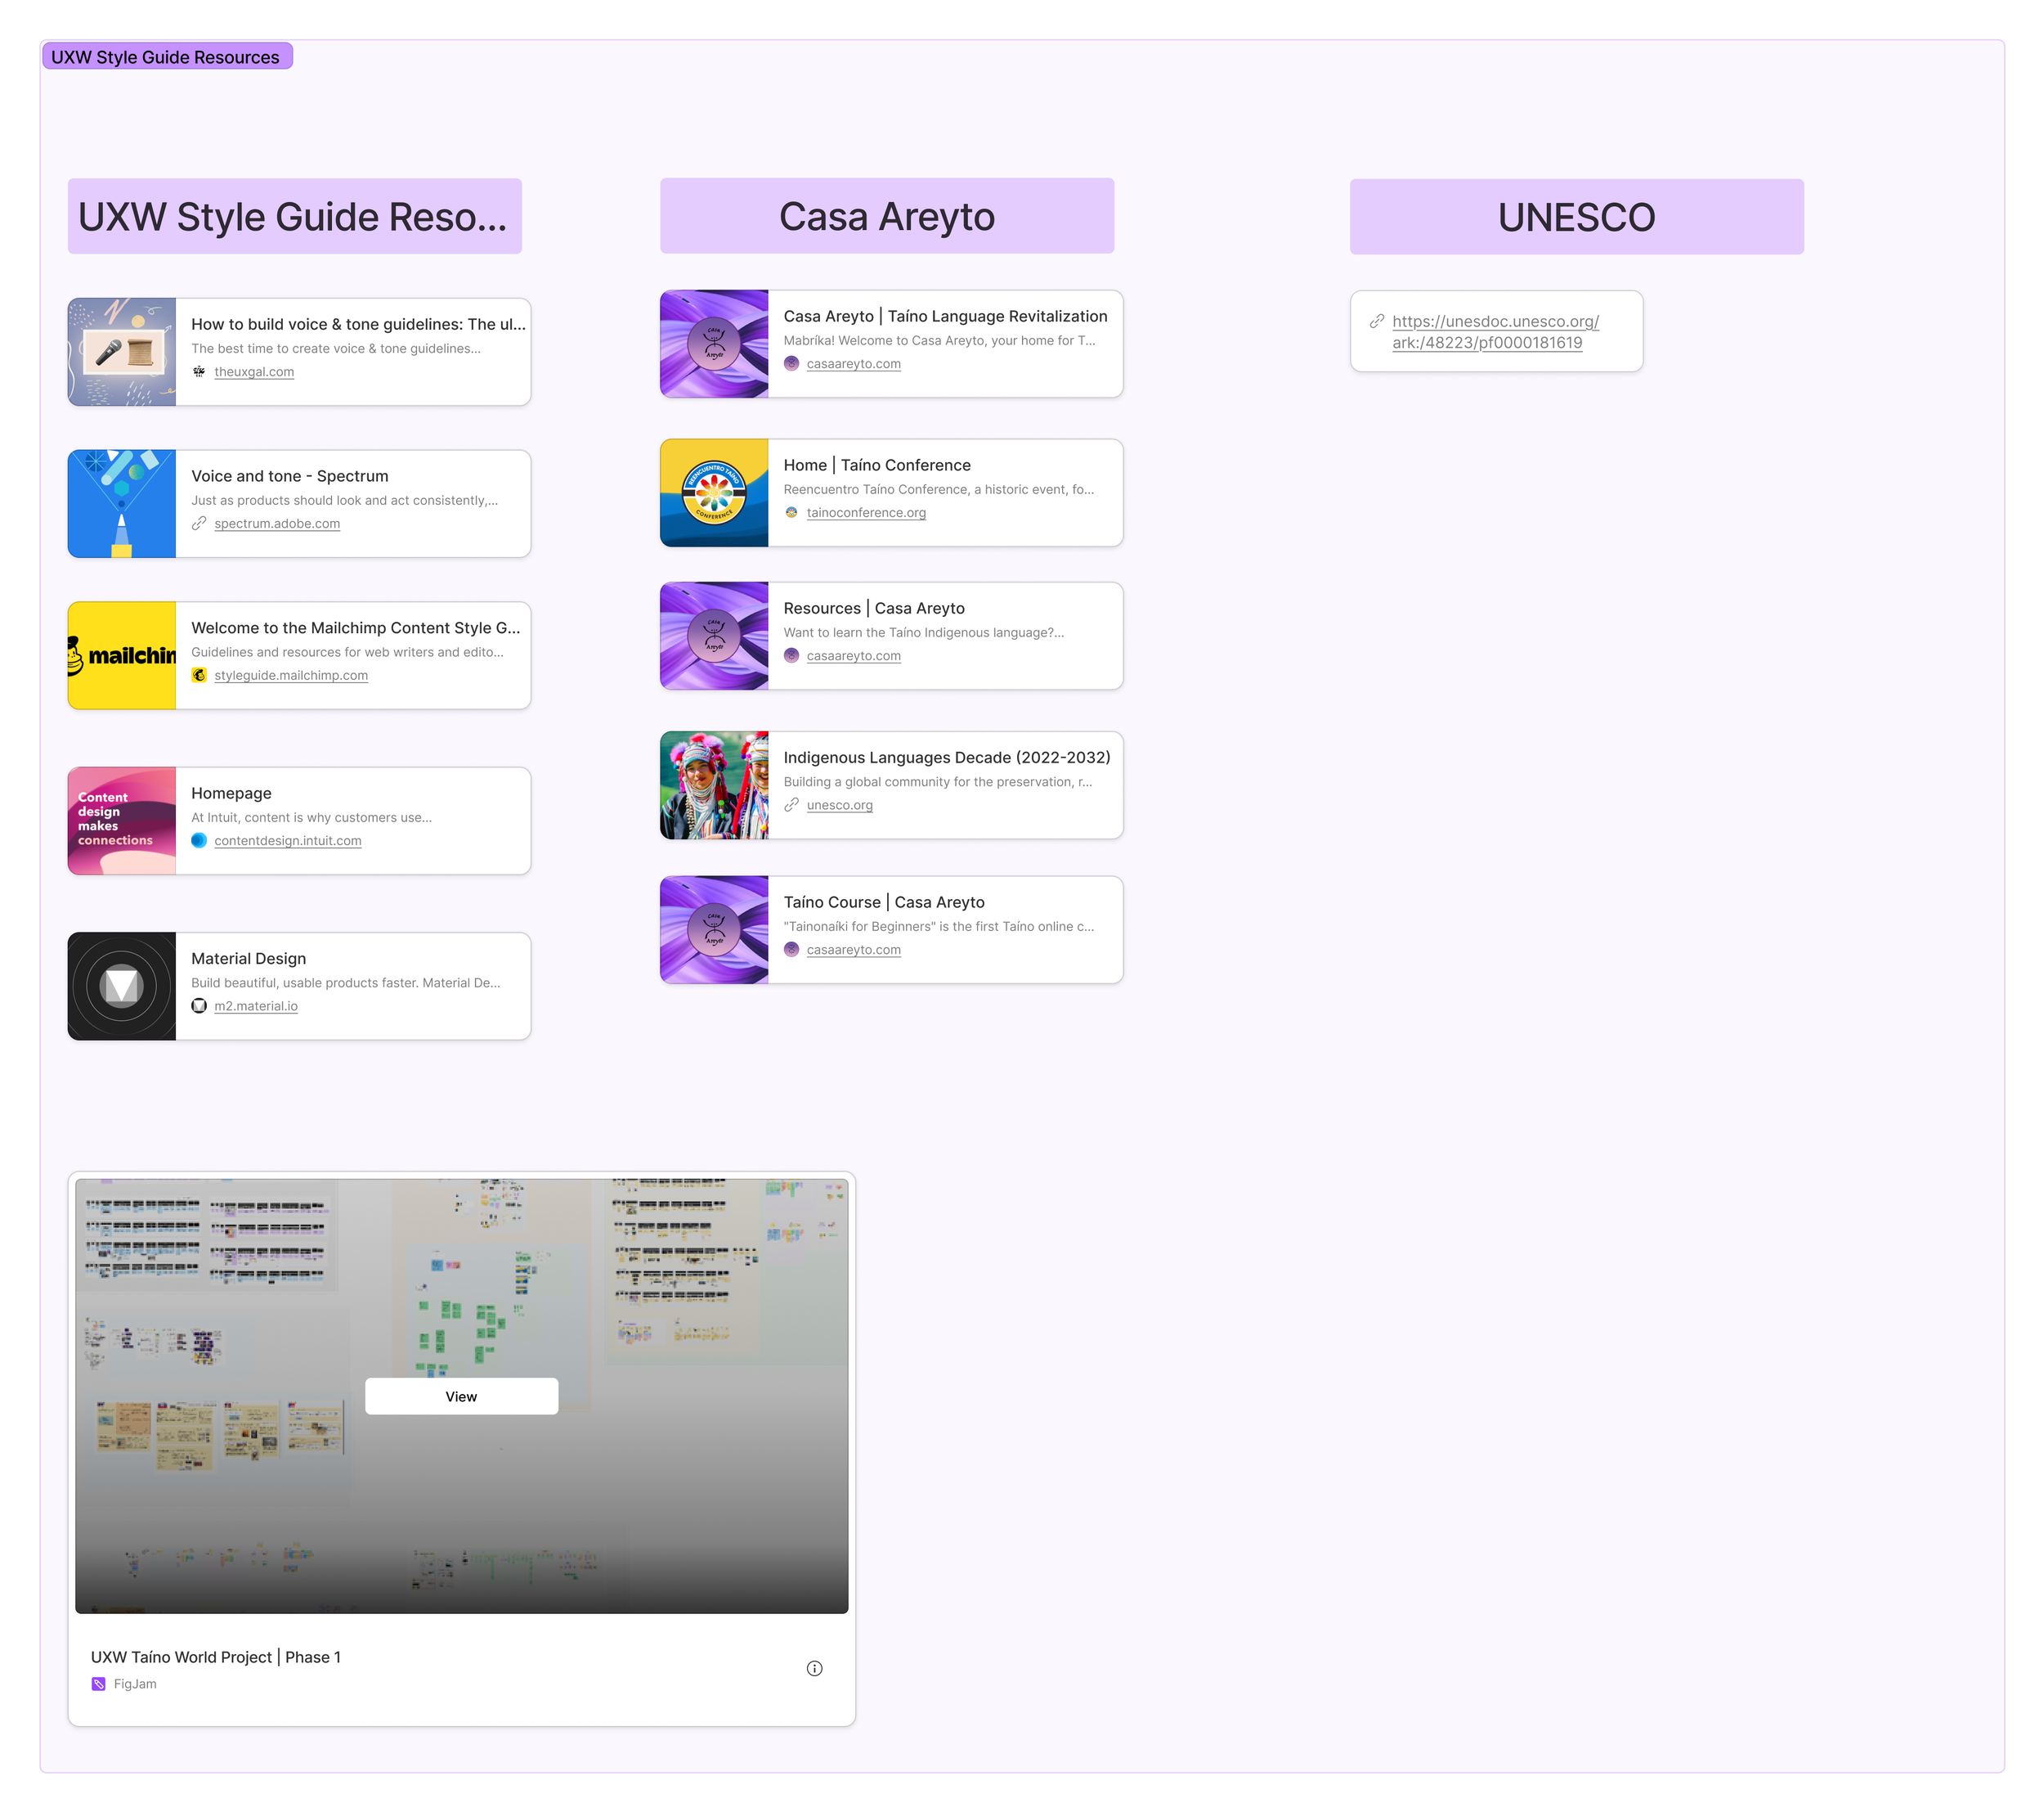Click the Indigenous Languages Decade photo thumbnail
This screenshot has height=1812, width=2044.
[714, 785]
